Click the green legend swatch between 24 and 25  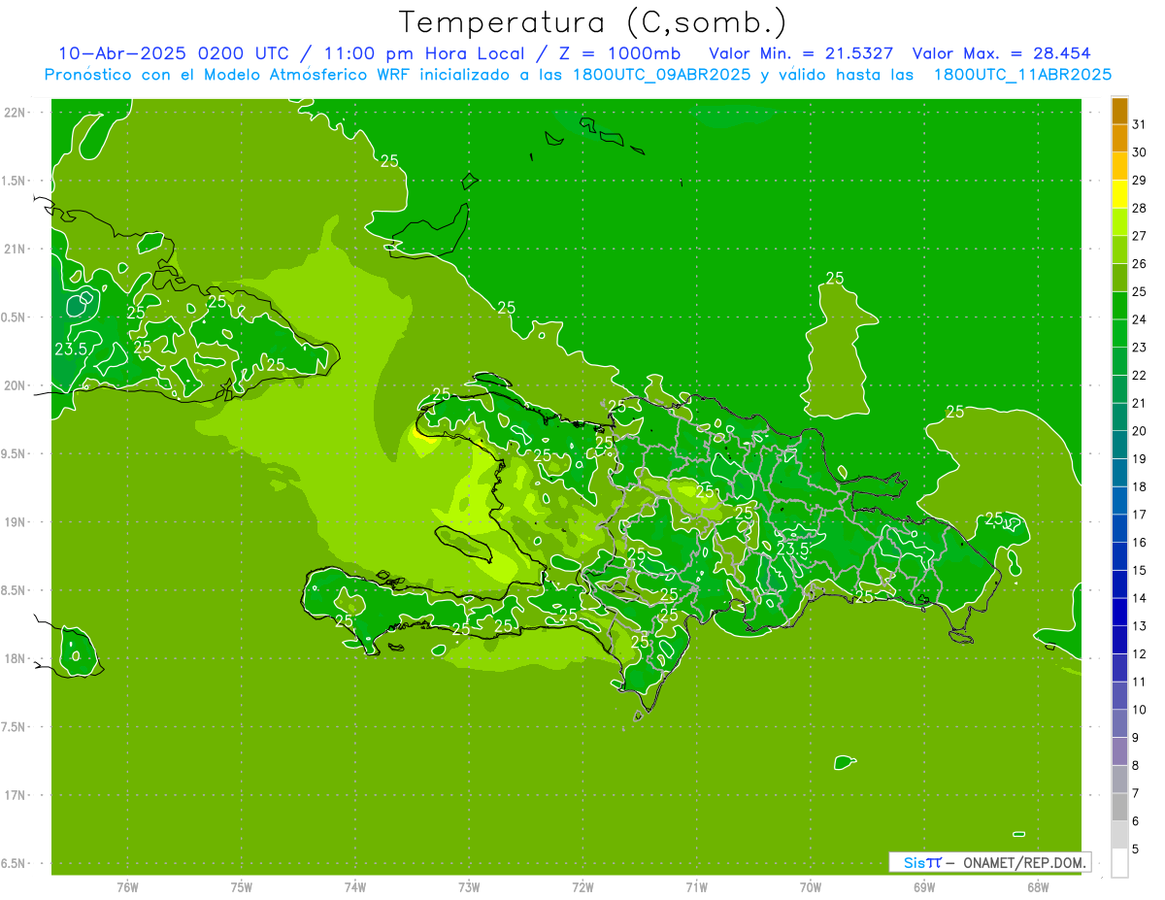pos(1119,306)
